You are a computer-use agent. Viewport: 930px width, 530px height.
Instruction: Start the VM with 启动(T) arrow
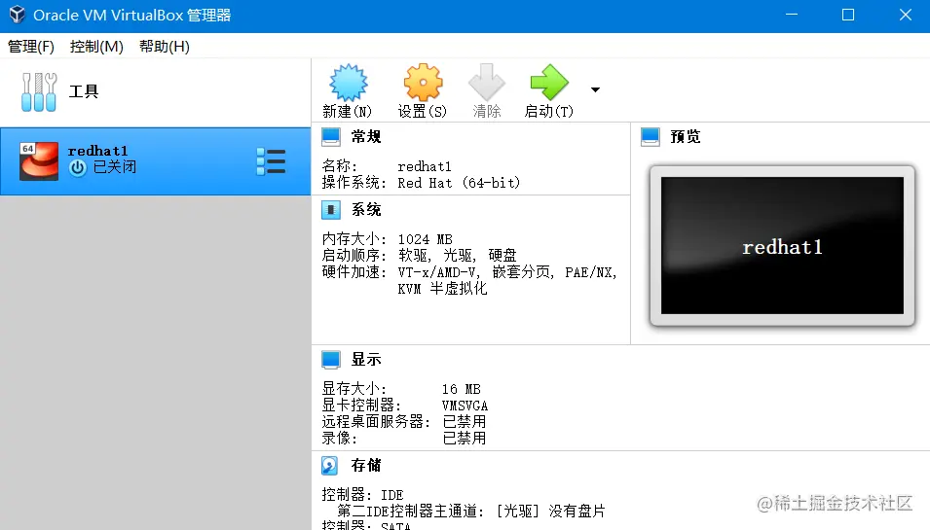click(549, 83)
